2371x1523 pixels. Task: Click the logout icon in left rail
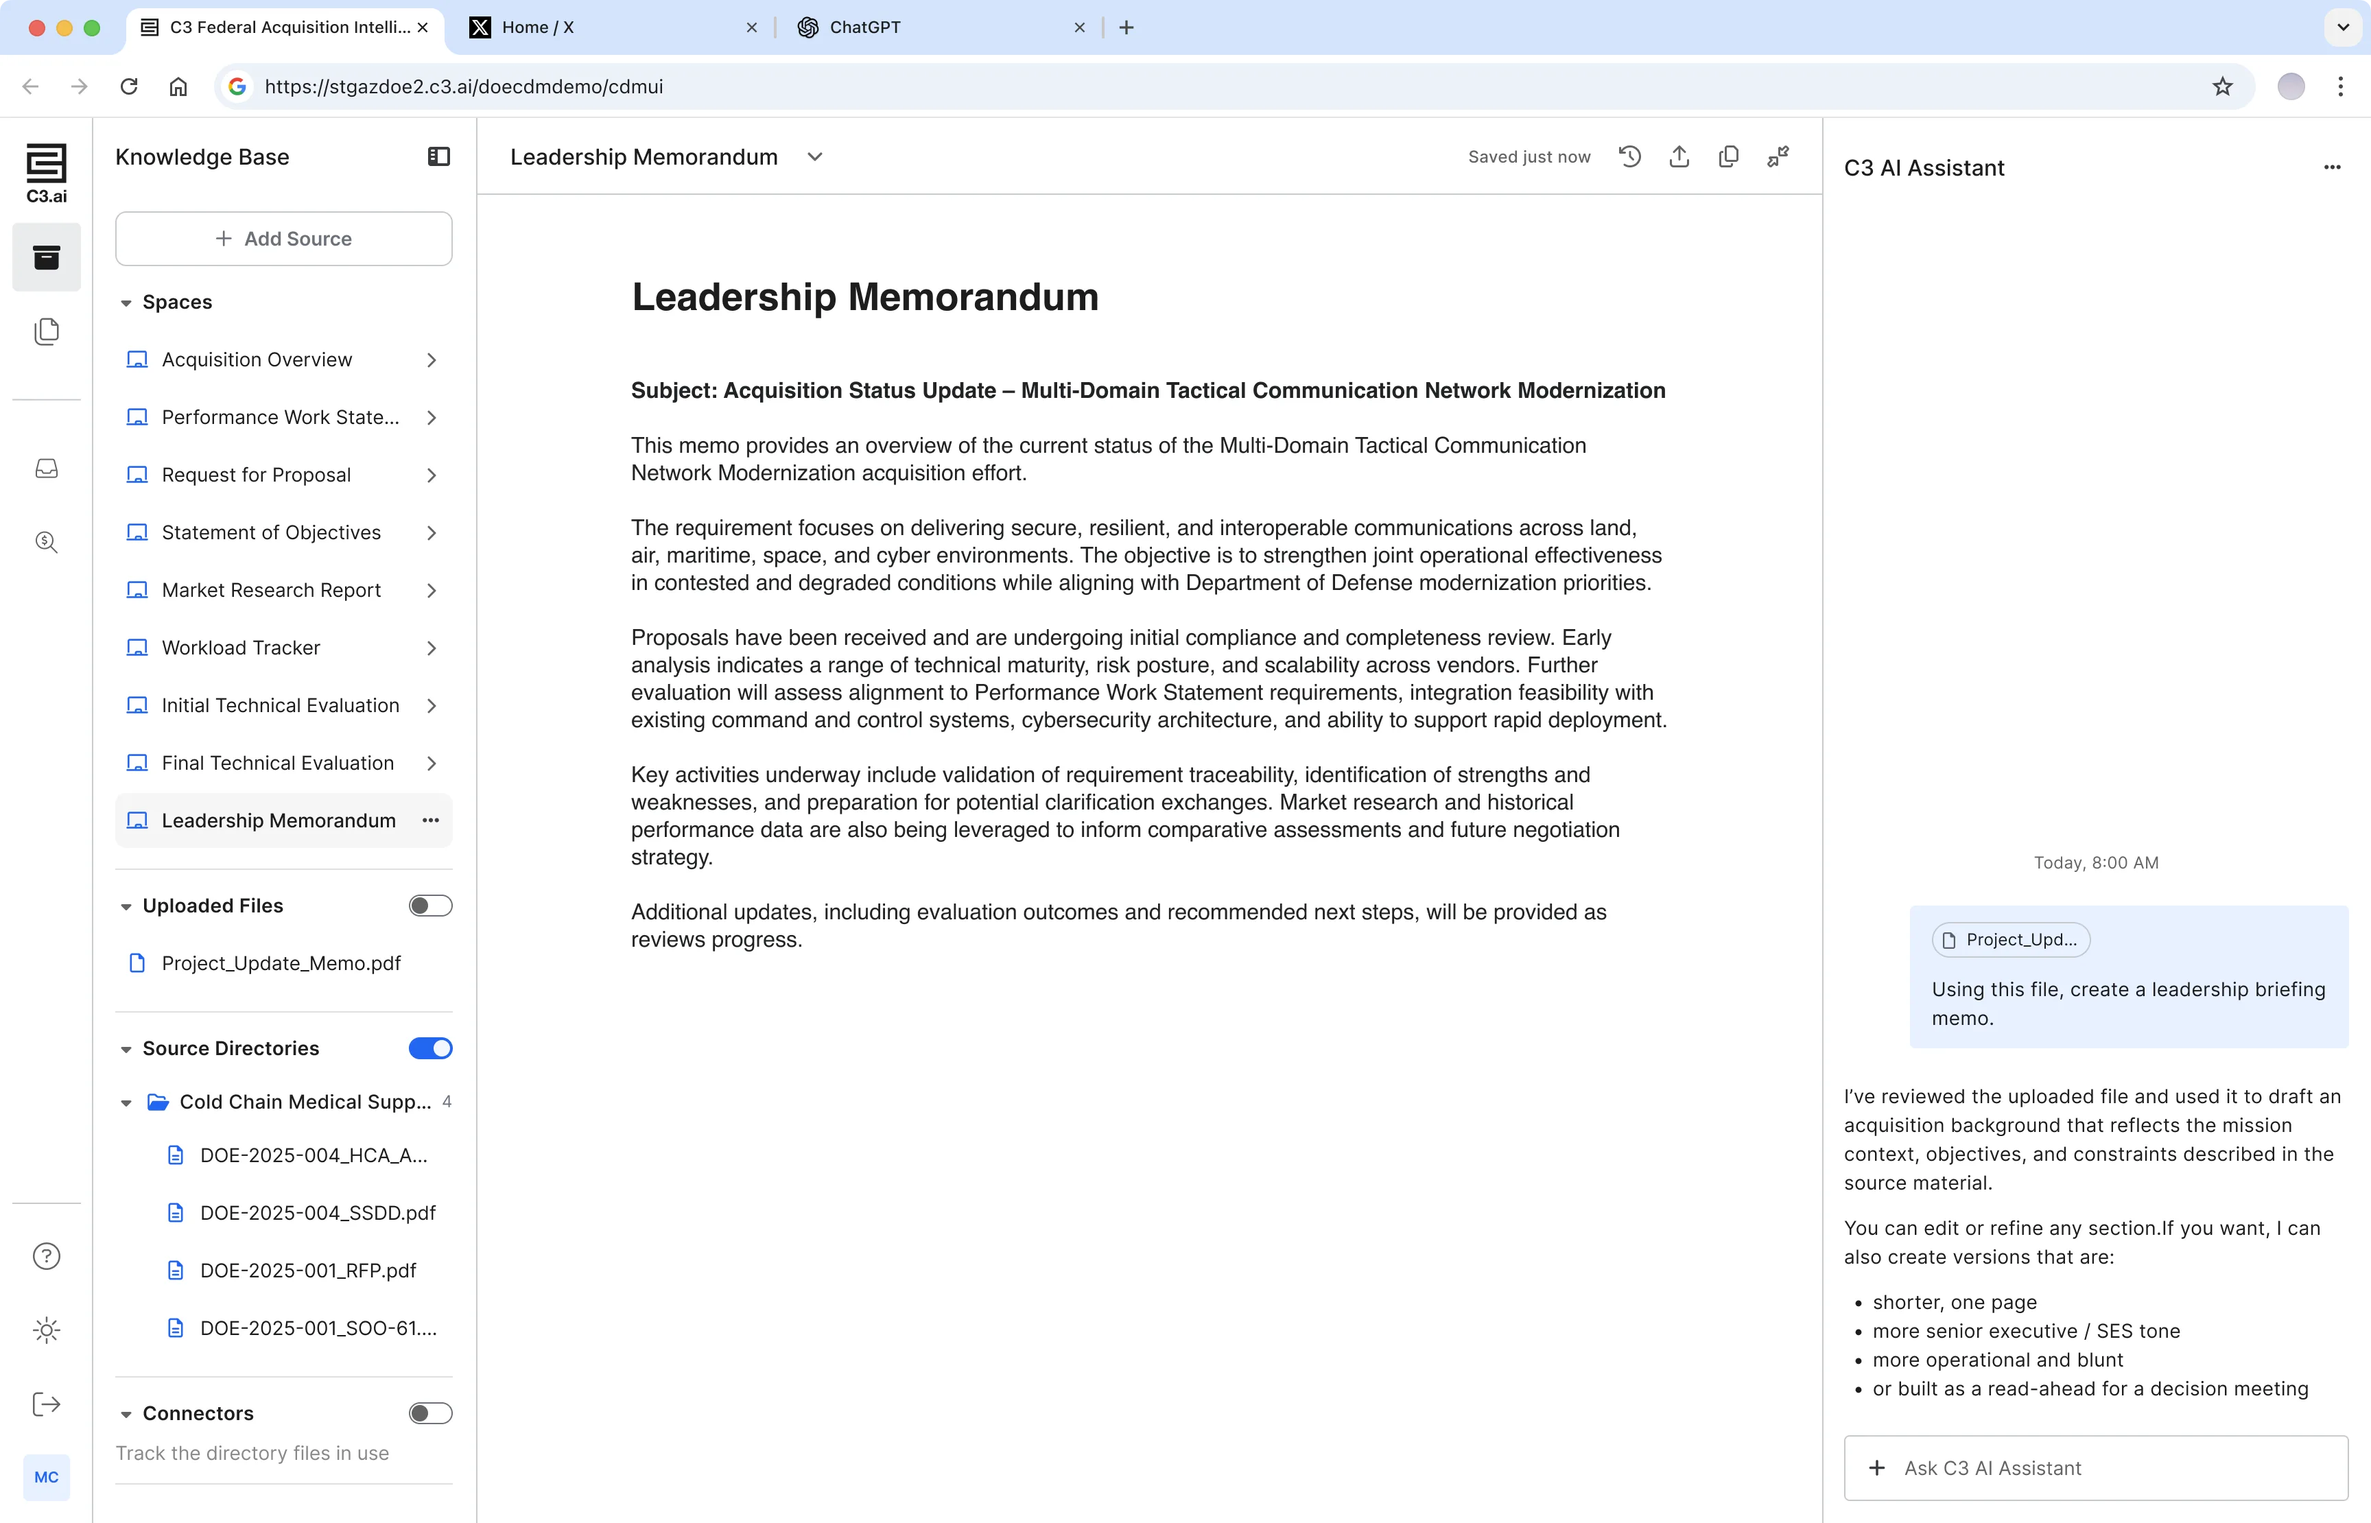(x=47, y=1404)
